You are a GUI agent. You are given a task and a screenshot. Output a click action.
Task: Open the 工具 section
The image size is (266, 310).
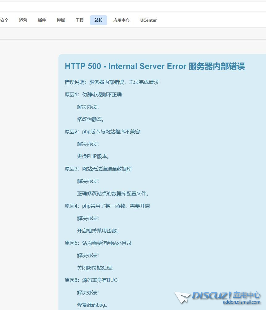(x=79, y=20)
